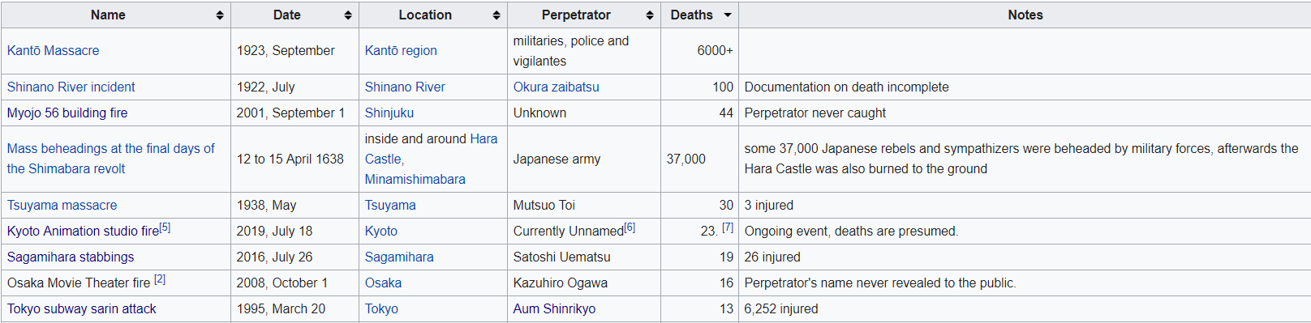Open the Kantō Massacre article link
1311x323 pixels.
coord(53,50)
